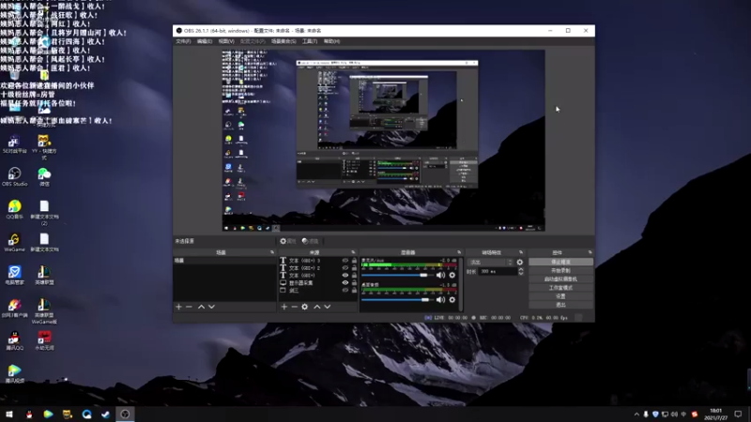Open the WeGame desktop icon
Screen dimensions: 751x422
click(x=14, y=243)
